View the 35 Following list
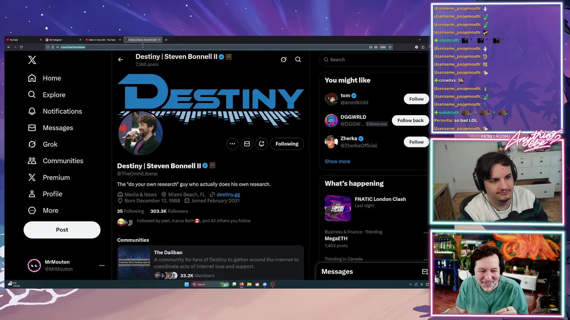Image resolution: width=570 pixels, height=320 pixels. coord(130,211)
